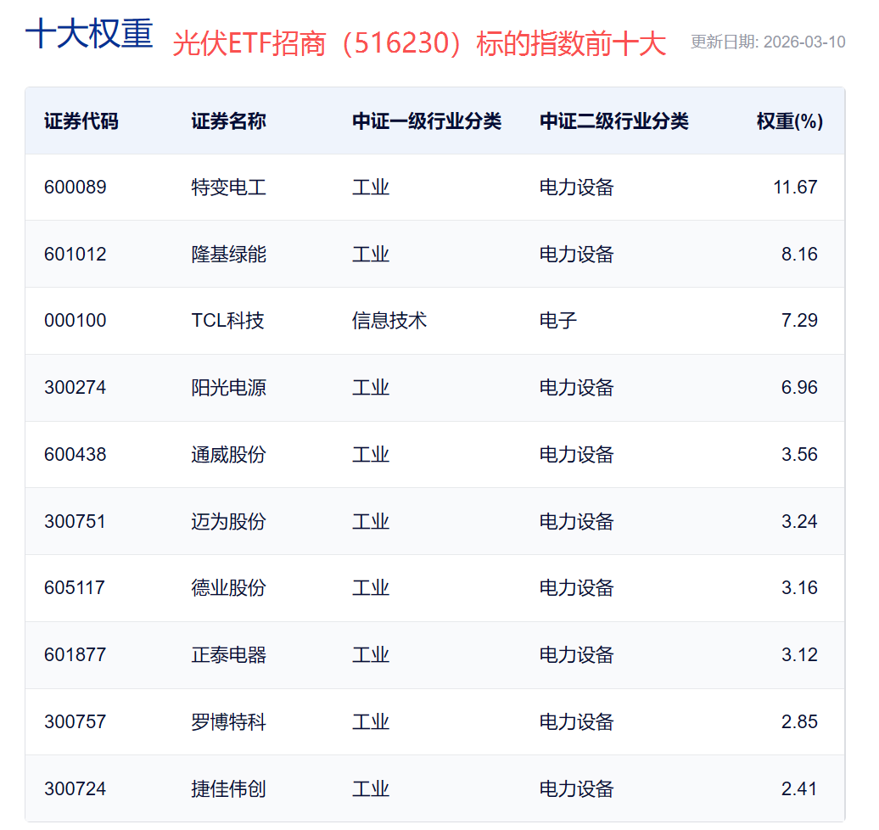Open the 特变电工 stock name
This screenshot has width=879, height=830.
point(228,188)
